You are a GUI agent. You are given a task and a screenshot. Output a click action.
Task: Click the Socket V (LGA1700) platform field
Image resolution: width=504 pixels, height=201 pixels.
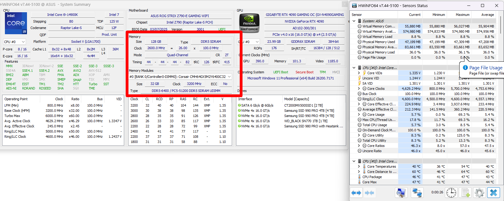point(86,42)
